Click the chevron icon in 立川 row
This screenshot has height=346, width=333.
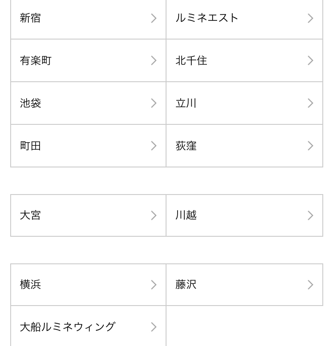pyautogui.click(x=310, y=103)
